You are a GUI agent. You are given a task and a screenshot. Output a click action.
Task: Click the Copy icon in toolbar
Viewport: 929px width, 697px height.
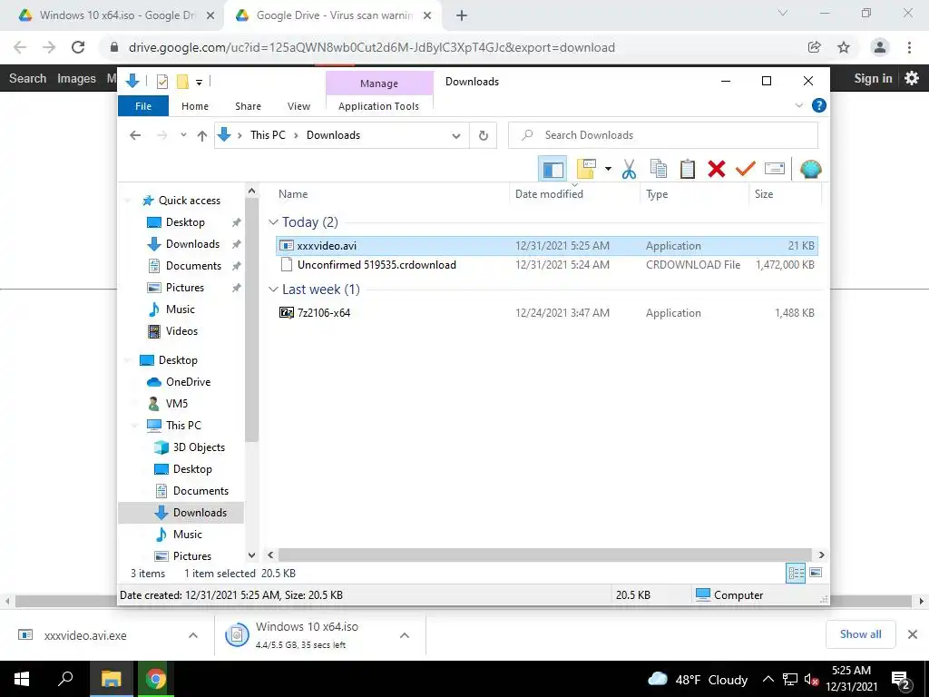(x=659, y=169)
